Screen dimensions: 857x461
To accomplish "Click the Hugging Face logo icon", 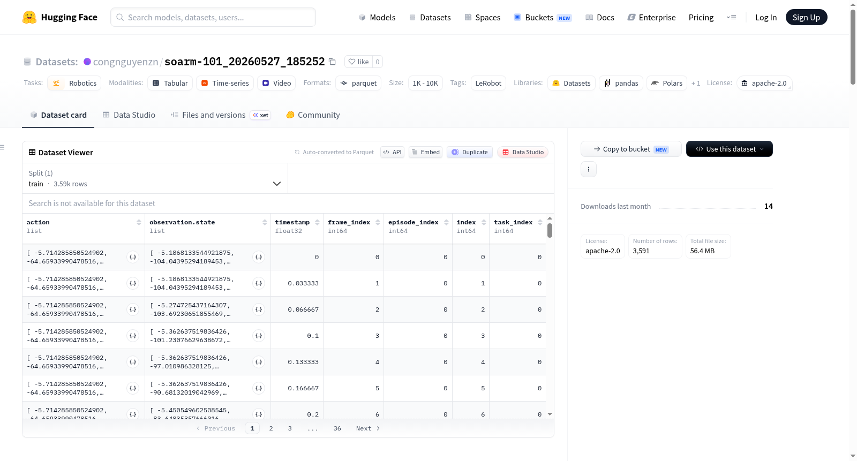I will [x=29, y=17].
